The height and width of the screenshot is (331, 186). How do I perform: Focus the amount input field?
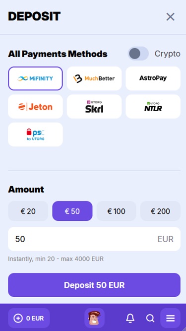pyautogui.click(x=94, y=239)
